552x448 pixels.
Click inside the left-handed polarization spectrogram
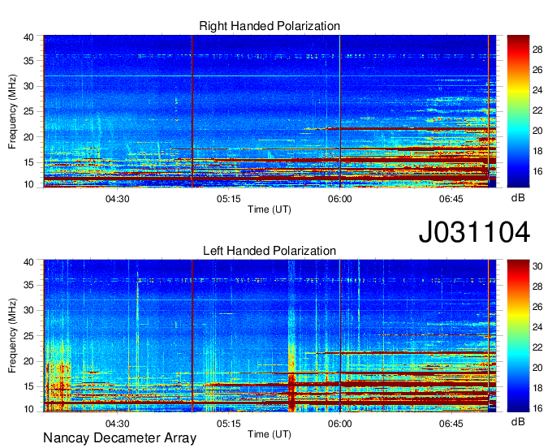270,336
